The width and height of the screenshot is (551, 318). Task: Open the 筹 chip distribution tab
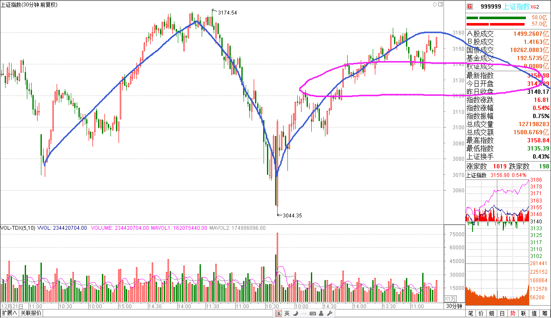(x=545, y=313)
